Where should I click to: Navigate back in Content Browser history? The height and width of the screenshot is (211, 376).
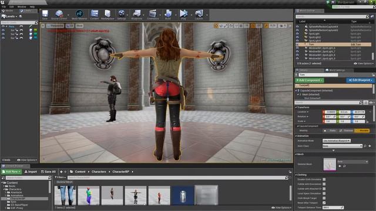[61, 172]
